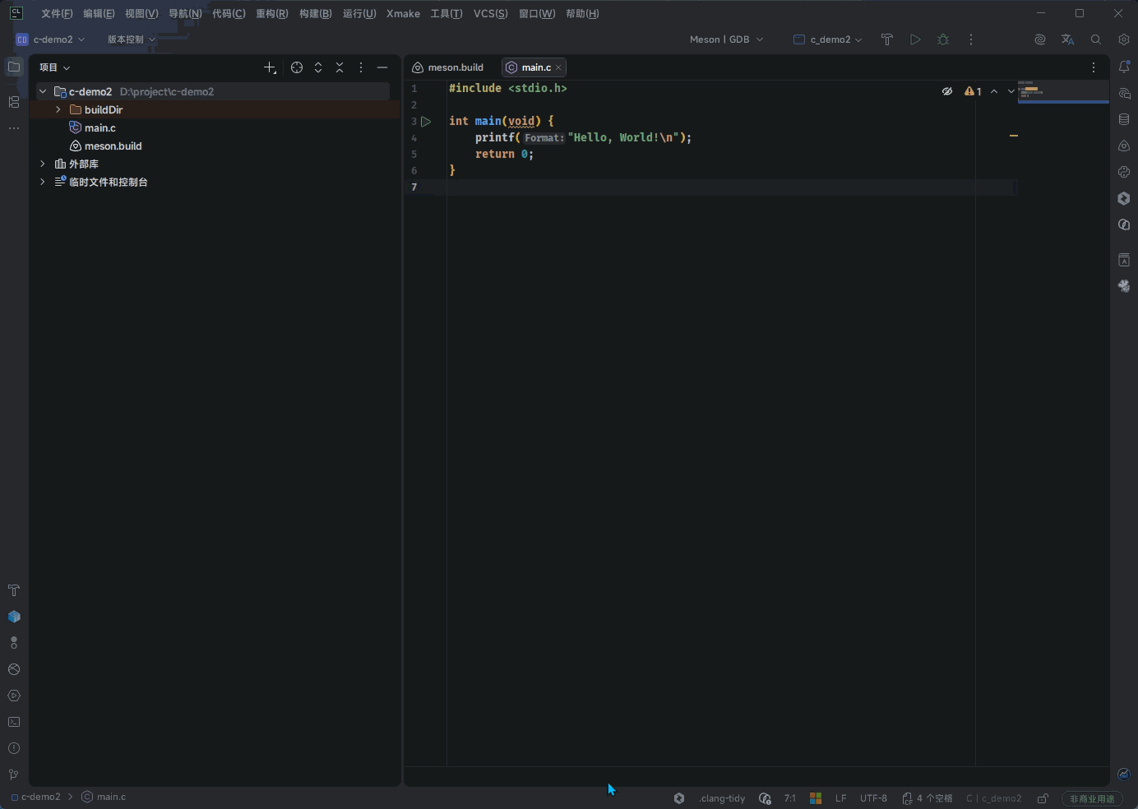1138x809 pixels.
Task: Open the Notifications bell icon
Action: tap(1124, 67)
